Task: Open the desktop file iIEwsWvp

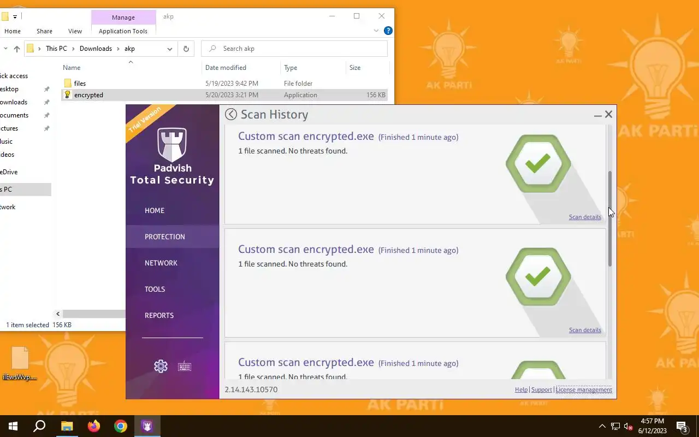Action: tap(20, 363)
